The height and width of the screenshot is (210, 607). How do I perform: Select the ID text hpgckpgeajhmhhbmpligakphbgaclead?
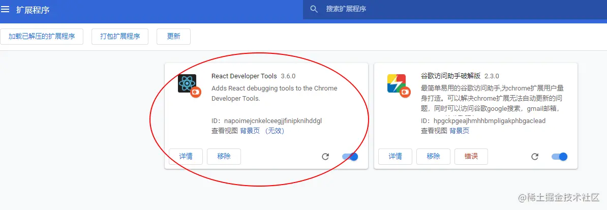(490, 121)
